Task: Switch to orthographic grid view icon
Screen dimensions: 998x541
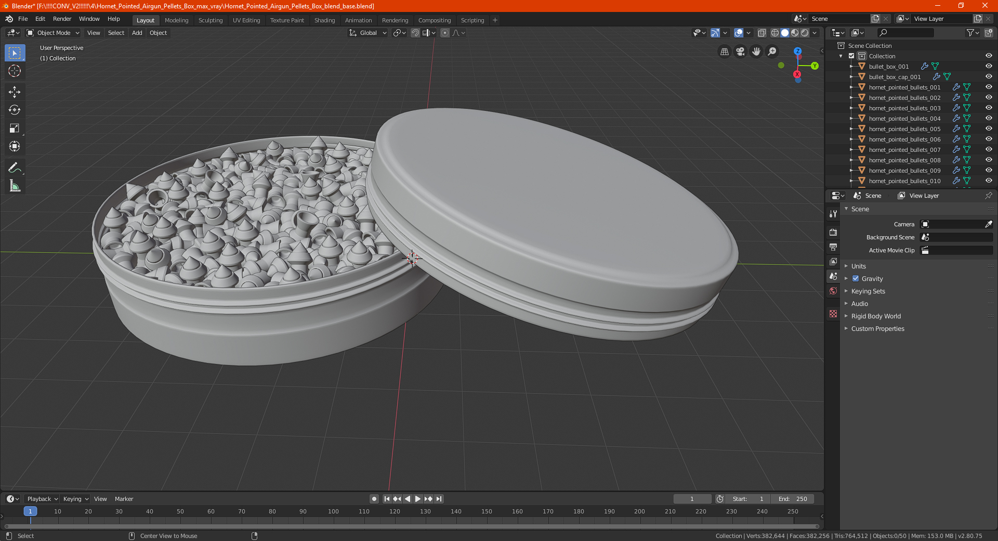Action: pyautogui.click(x=724, y=51)
